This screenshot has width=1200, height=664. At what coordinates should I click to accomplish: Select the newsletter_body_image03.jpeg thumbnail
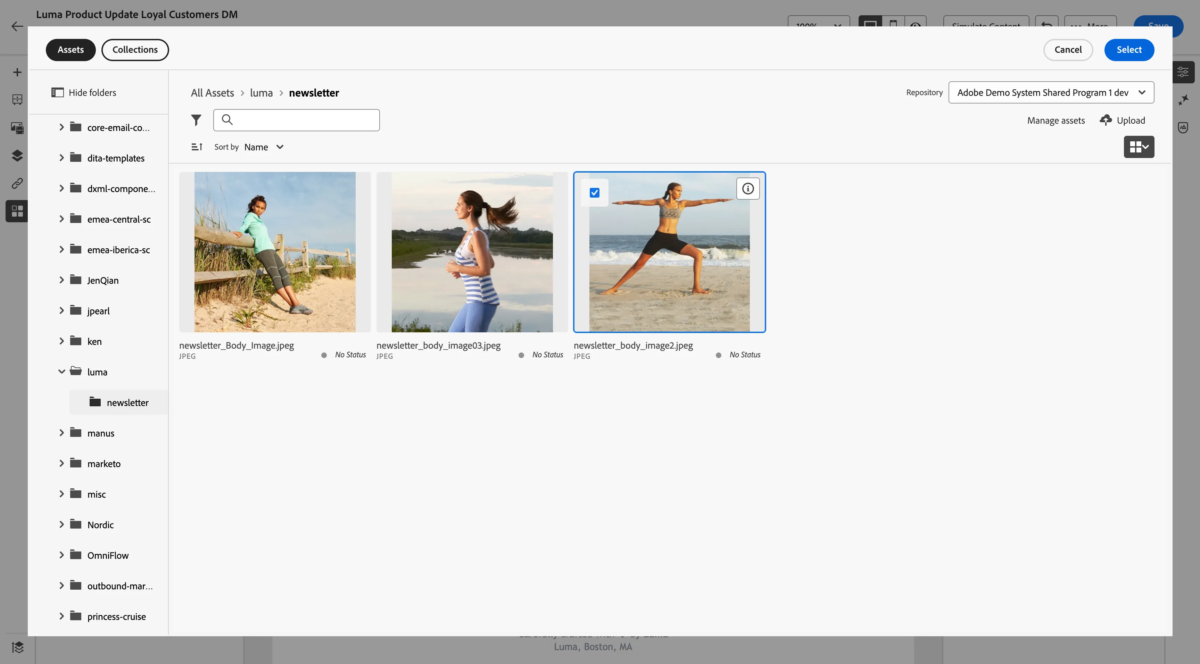pos(472,252)
